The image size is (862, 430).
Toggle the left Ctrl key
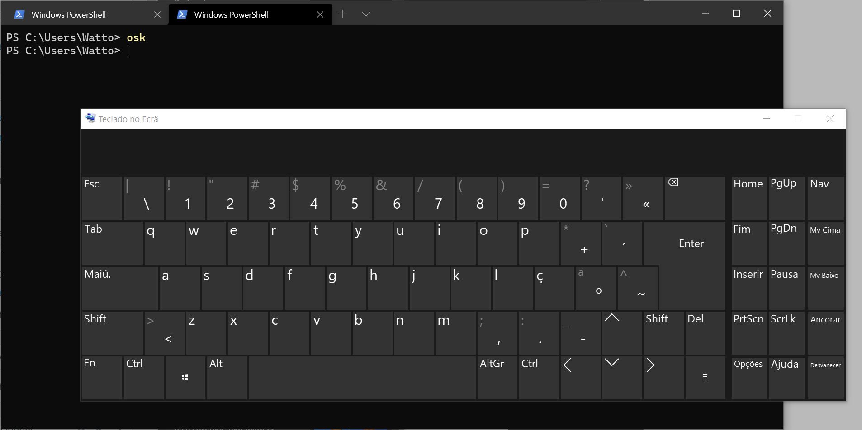143,378
